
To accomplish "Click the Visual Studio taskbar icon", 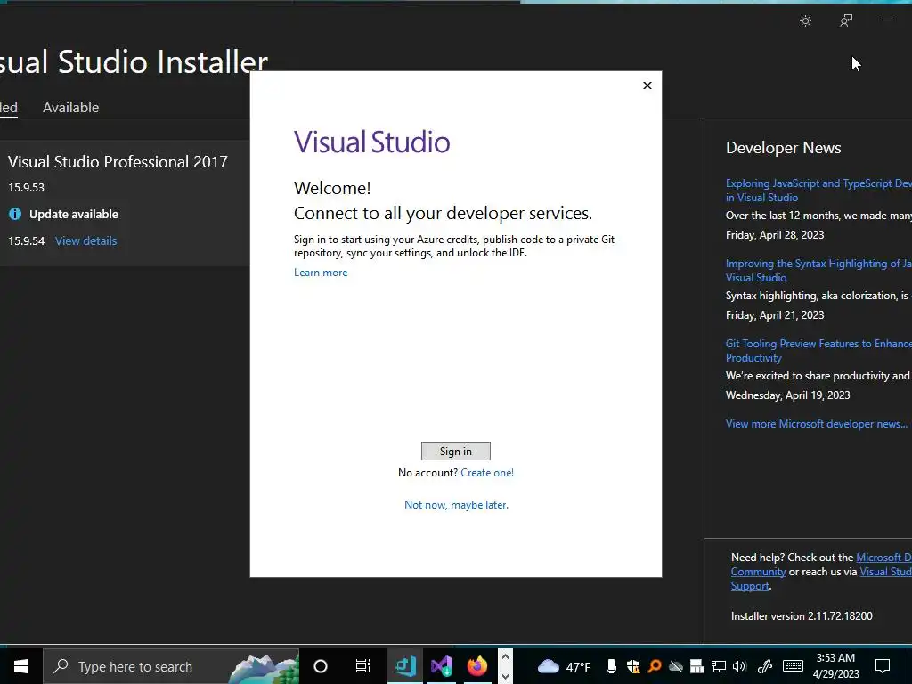I will [x=442, y=666].
